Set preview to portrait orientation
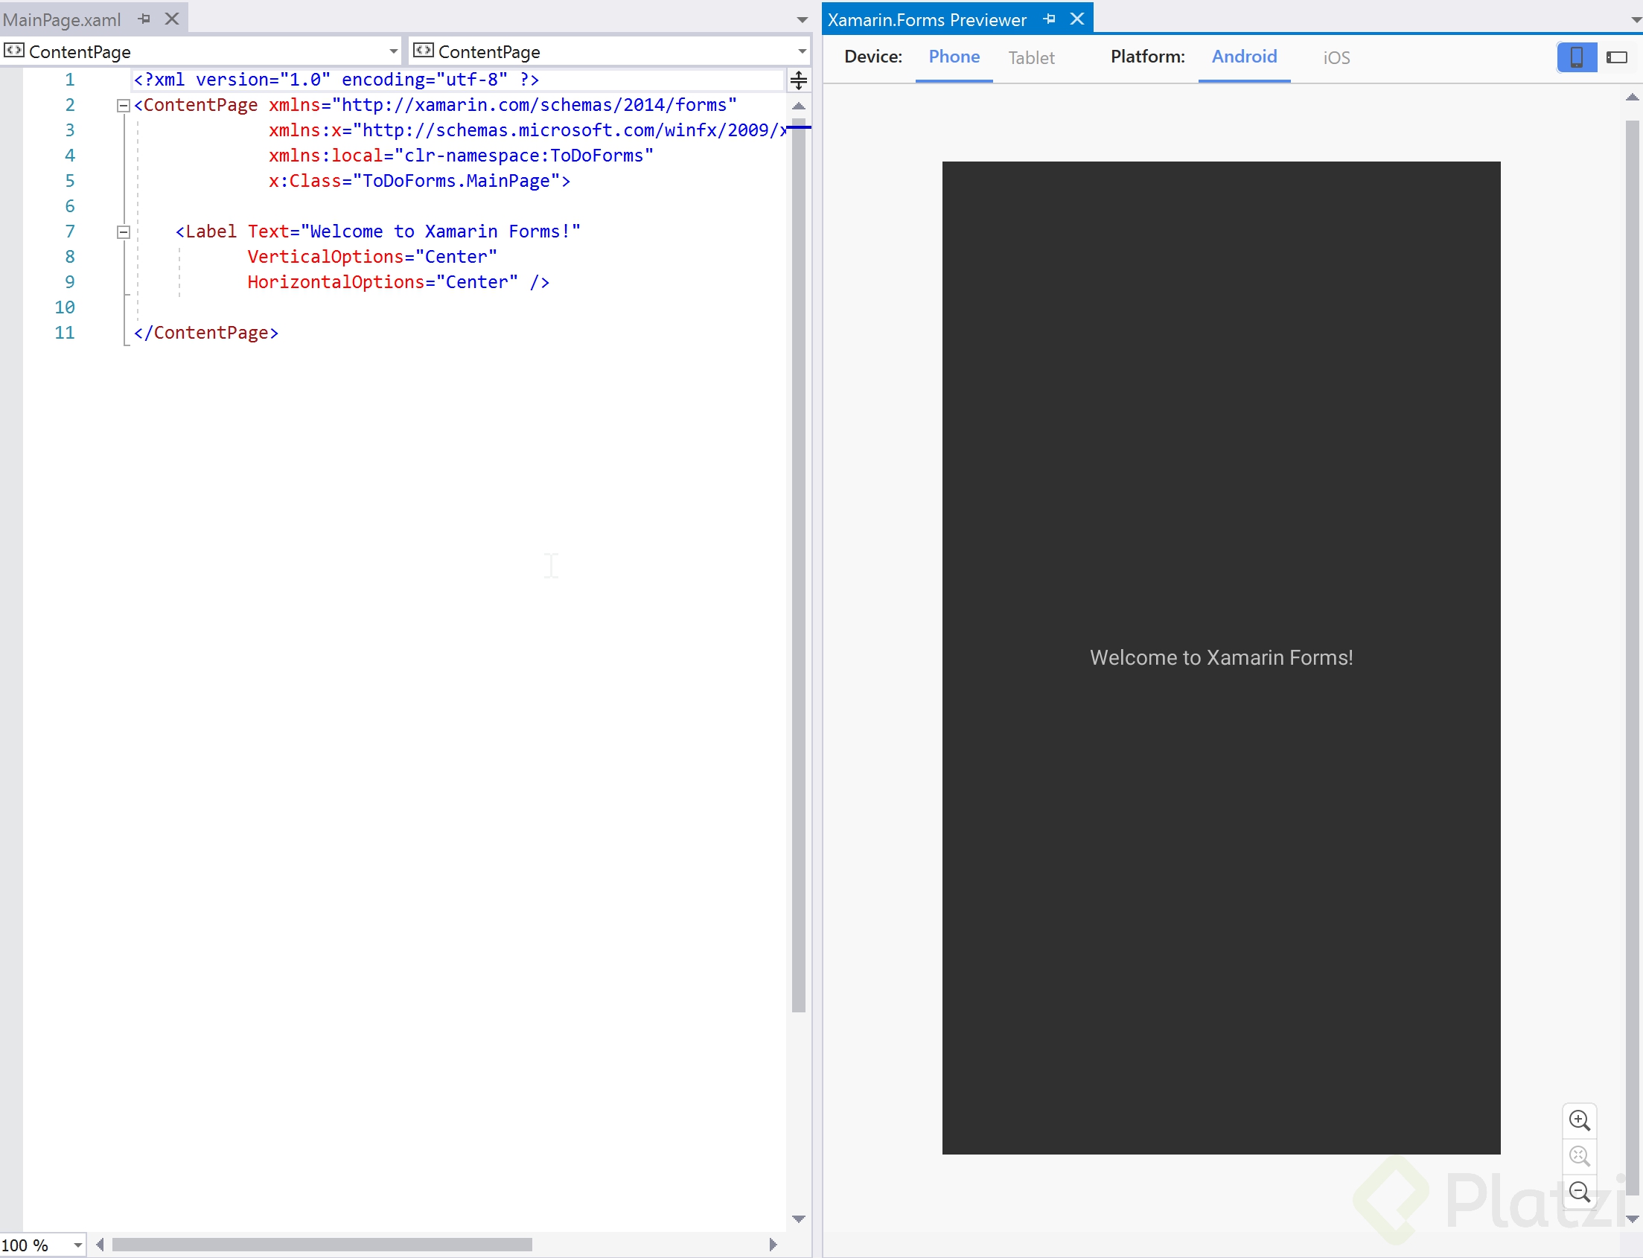This screenshot has height=1258, width=1643. tap(1577, 57)
